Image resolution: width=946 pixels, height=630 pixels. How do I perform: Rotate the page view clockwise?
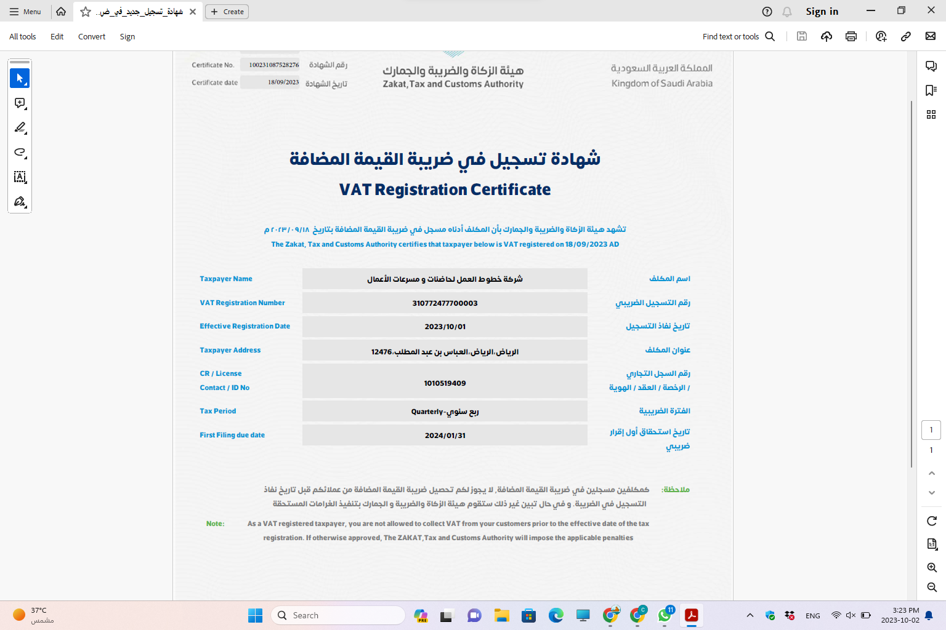[x=932, y=521]
